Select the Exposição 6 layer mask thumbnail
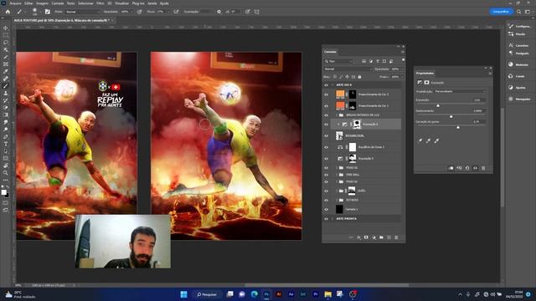Image resolution: width=536 pixels, height=301 pixels. [x=357, y=125]
